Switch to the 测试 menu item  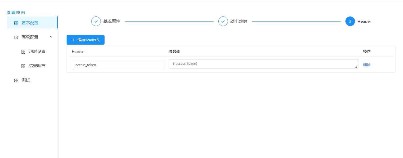[26, 80]
